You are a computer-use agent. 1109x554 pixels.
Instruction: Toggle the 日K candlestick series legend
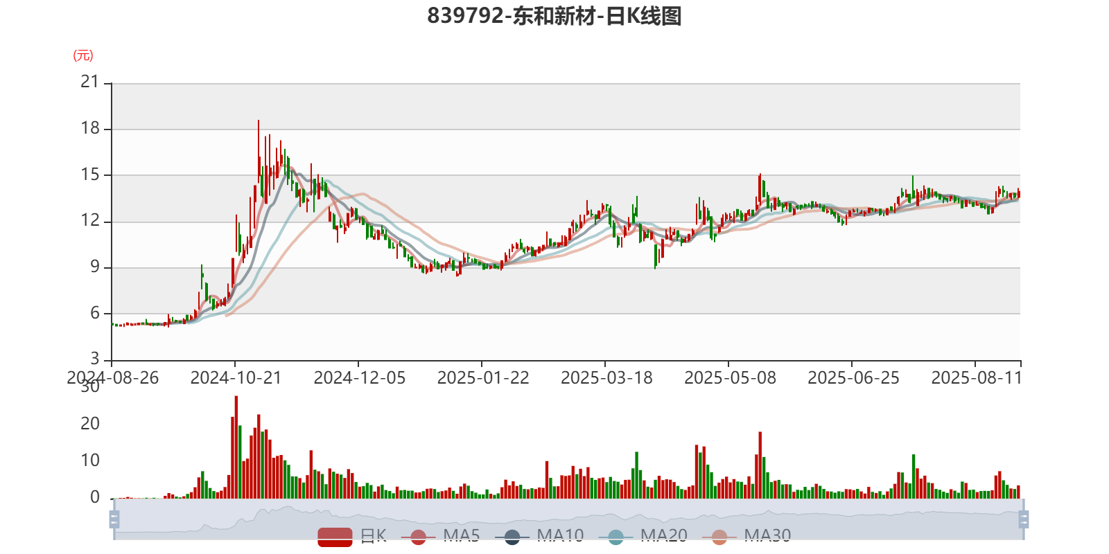tap(352, 536)
